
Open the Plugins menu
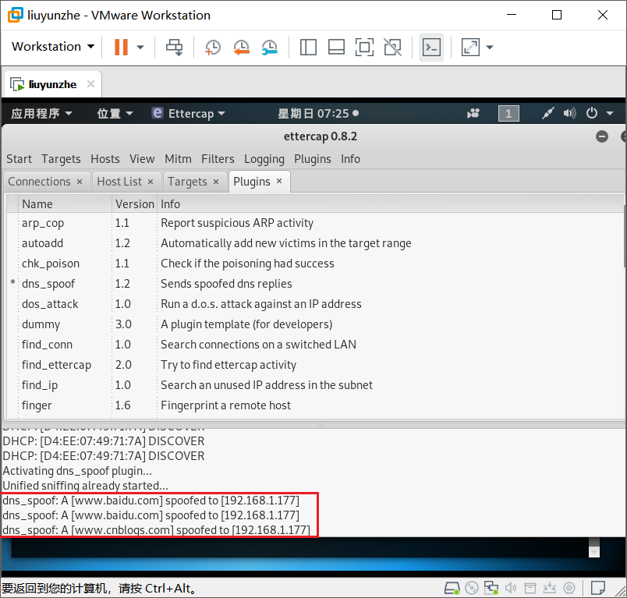tap(312, 159)
